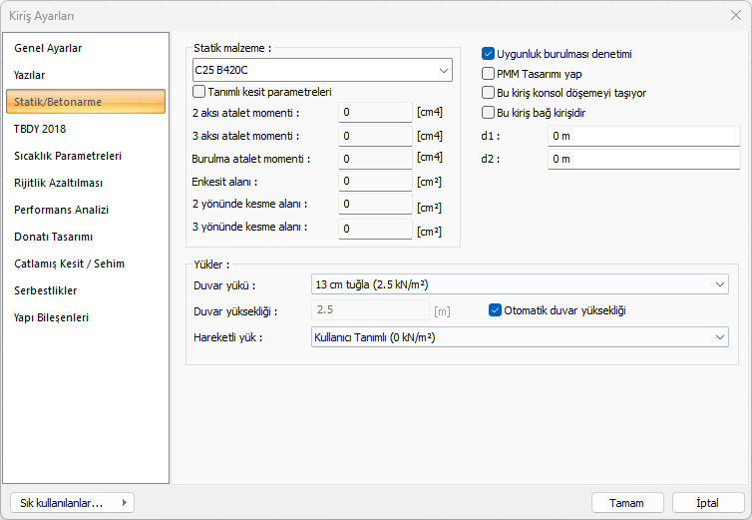Enable PMM Tasarımı yap checkbox
Screen dimensions: 752x520
point(489,73)
